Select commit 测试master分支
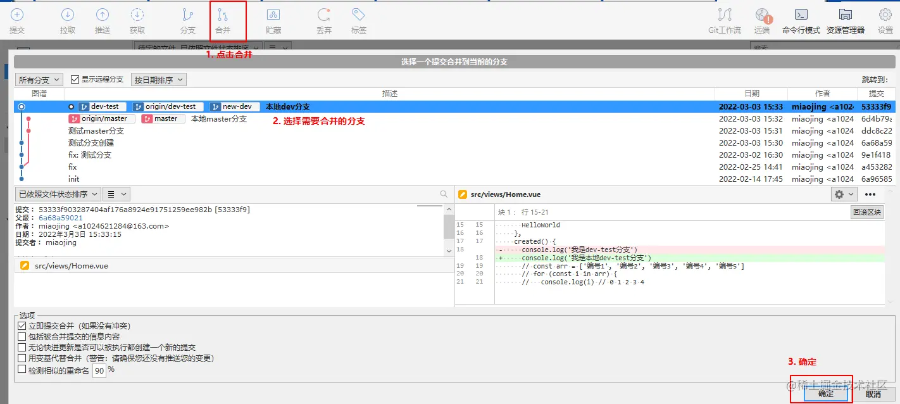This screenshot has height=404, width=900. point(454,131)
